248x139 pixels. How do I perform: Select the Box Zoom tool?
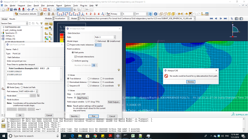pos(41,10)
